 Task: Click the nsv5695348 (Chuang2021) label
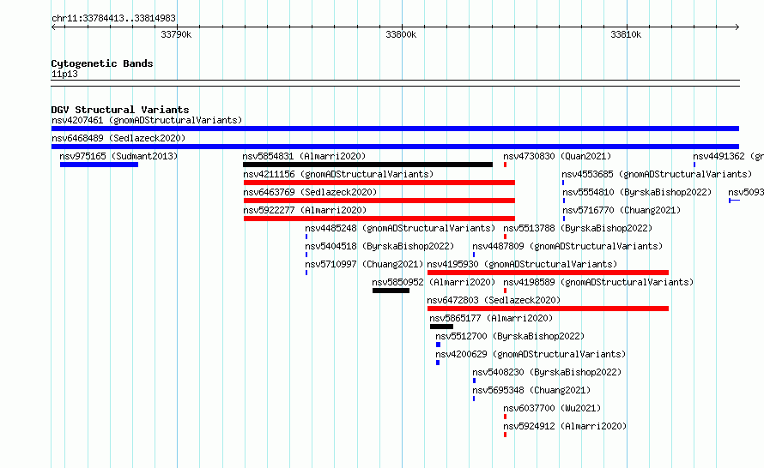click(531, 390)
